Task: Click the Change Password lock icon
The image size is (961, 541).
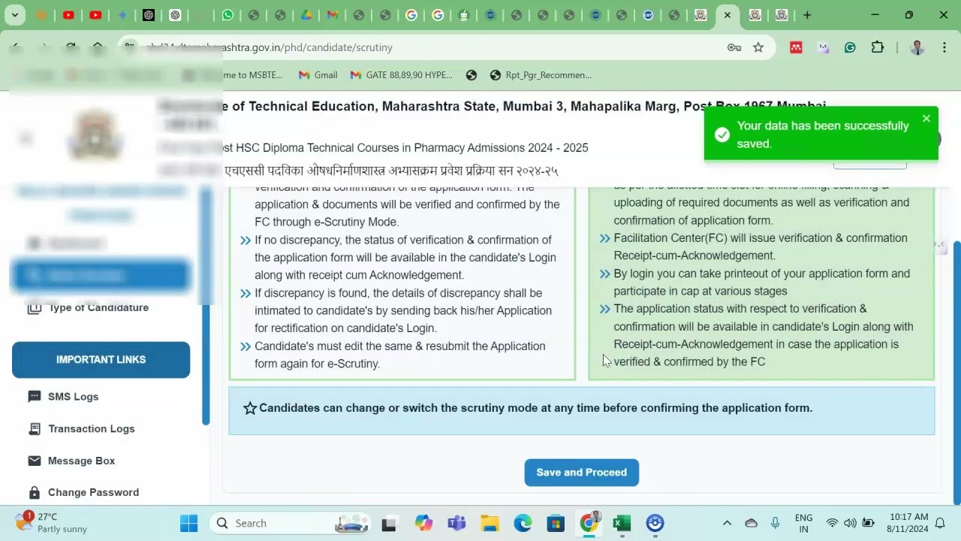Action: click(35, 493)
